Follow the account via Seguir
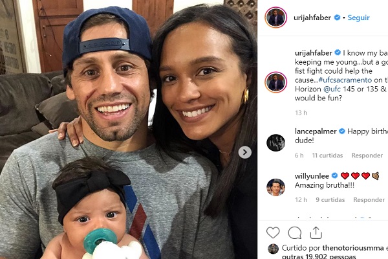Viewport: 388px width, 259px height. coord(358,17)
